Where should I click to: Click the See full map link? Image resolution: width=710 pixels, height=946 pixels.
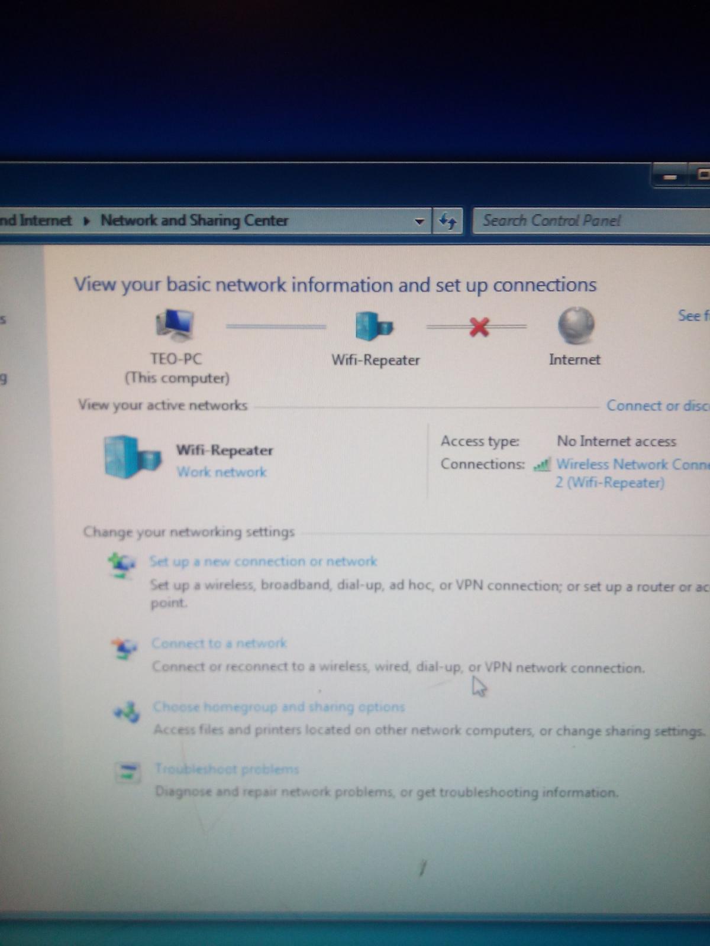(x=693, y=316)
